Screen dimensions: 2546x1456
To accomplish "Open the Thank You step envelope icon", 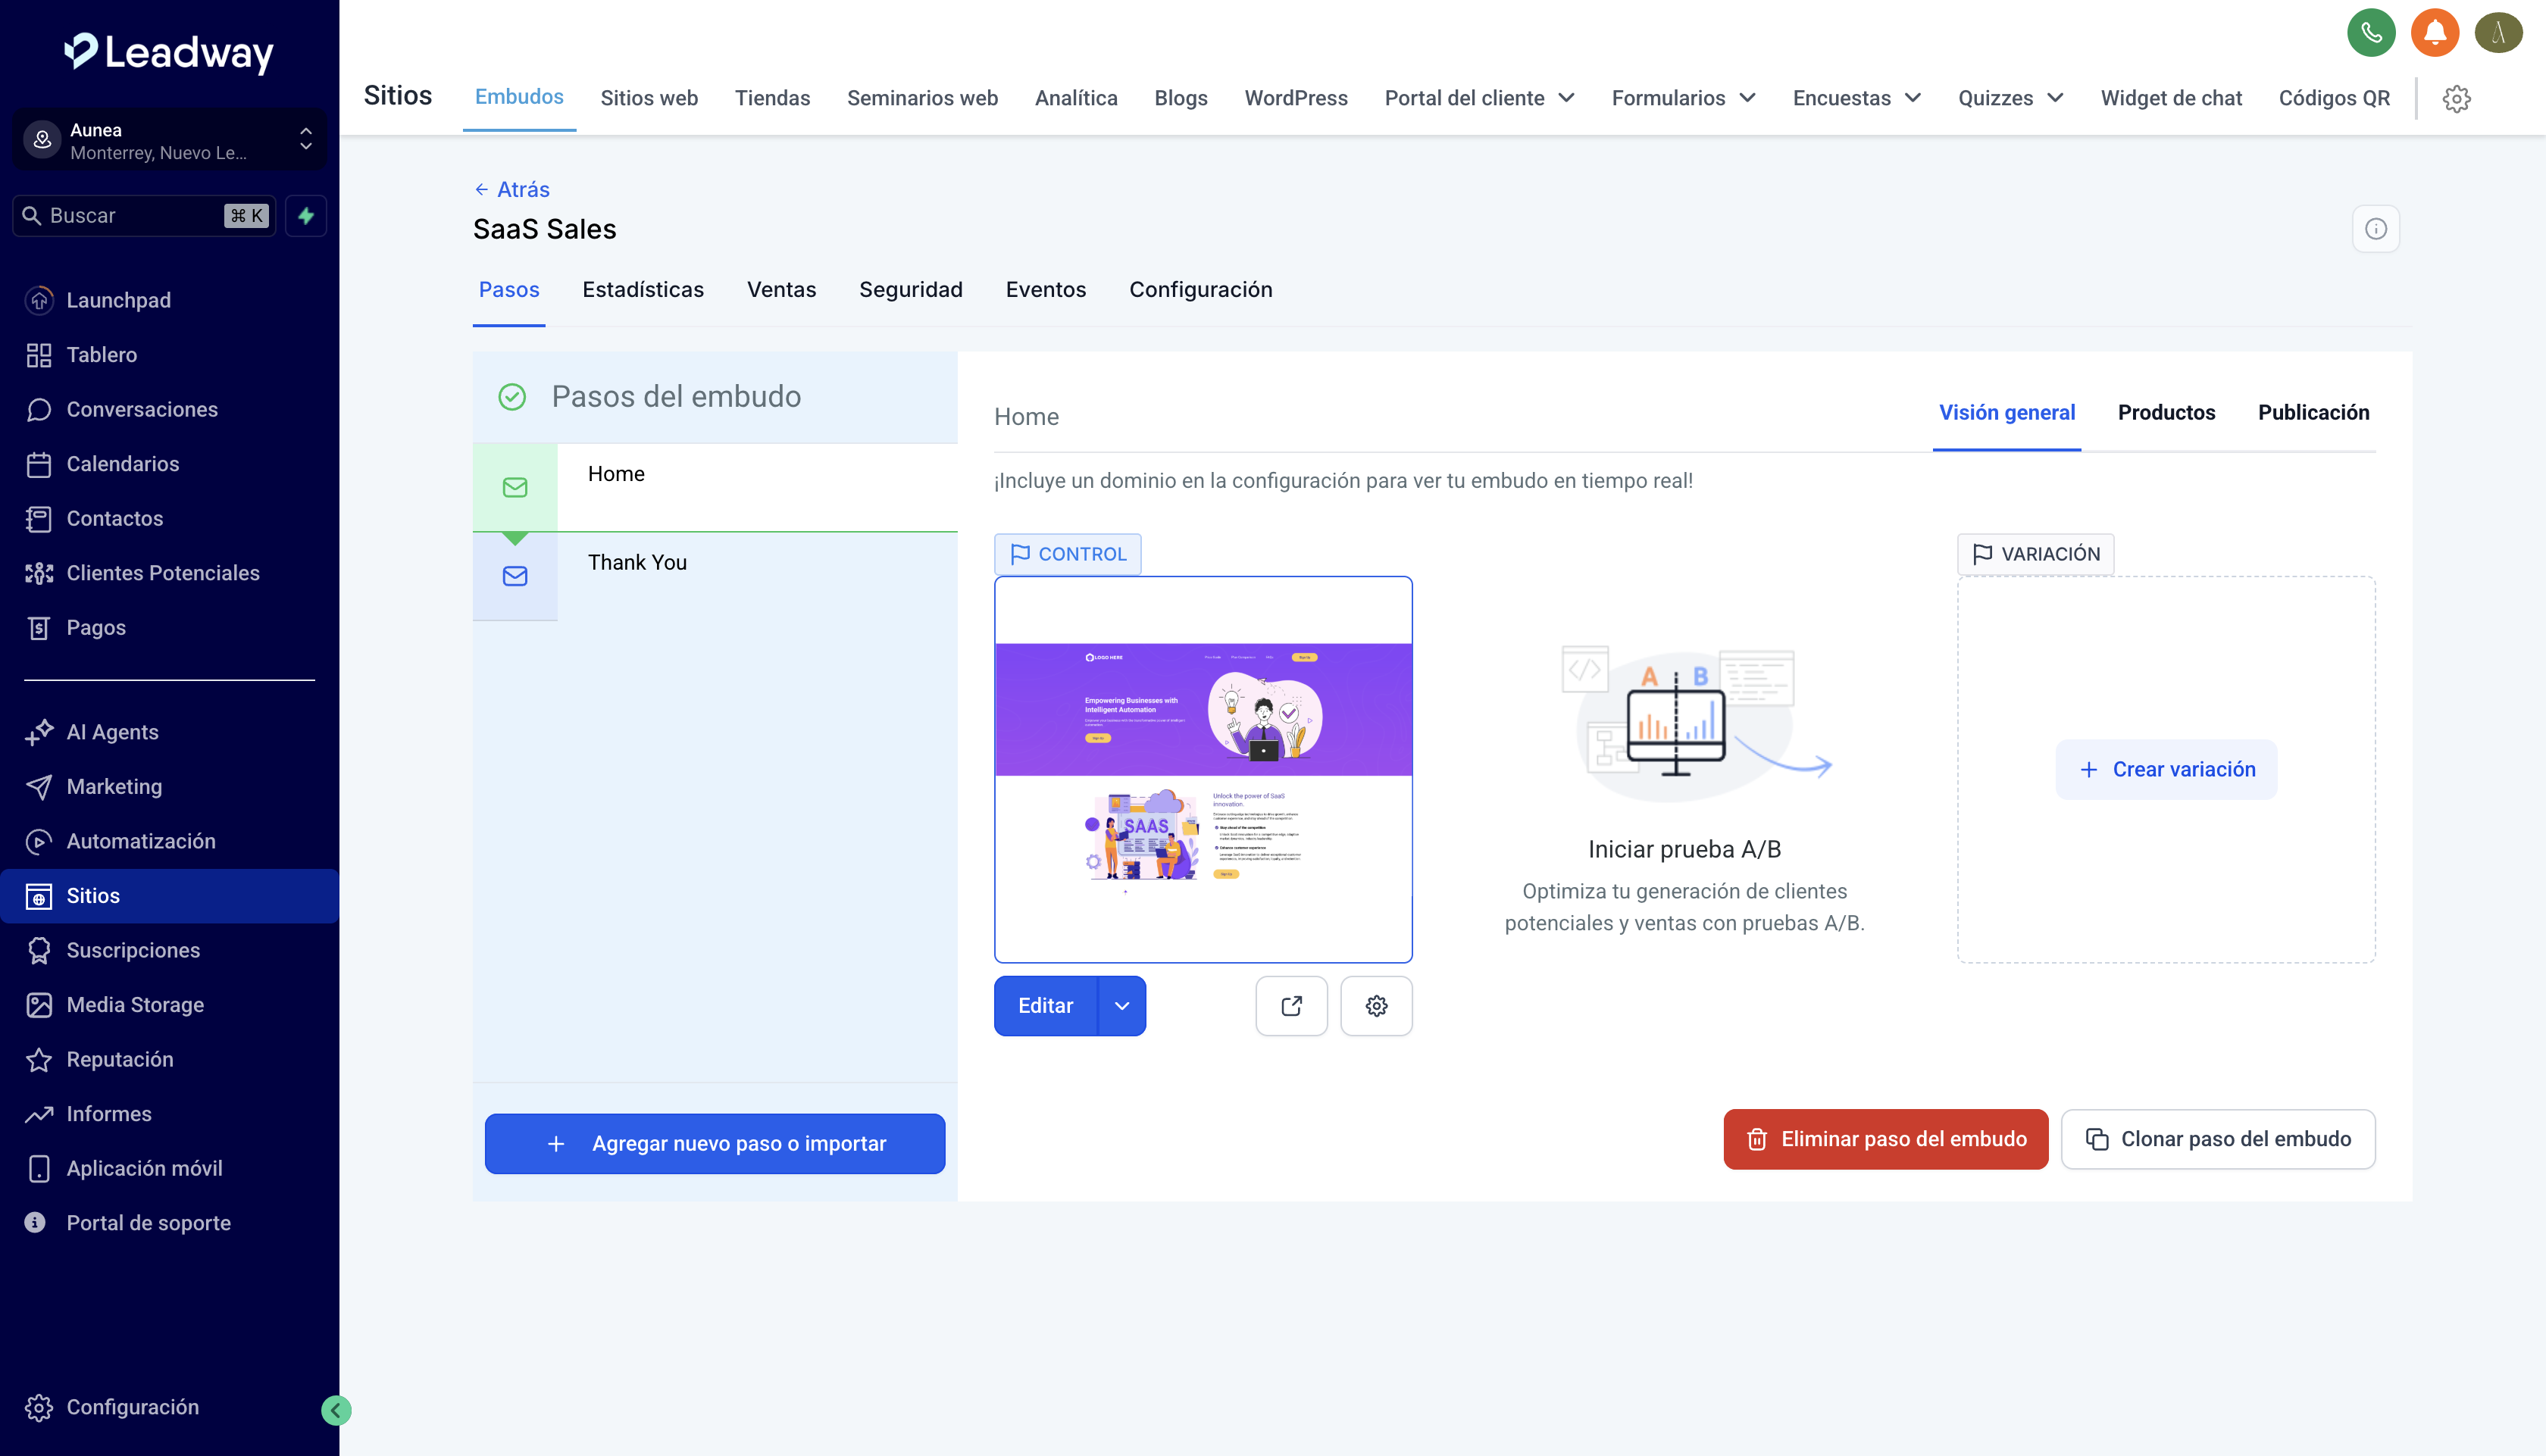I will coord(515,576).
